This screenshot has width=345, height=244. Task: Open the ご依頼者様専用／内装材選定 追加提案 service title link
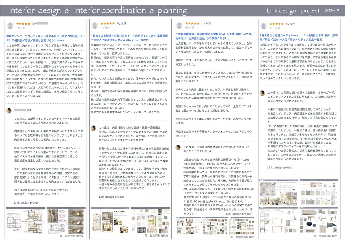[214, 36]
